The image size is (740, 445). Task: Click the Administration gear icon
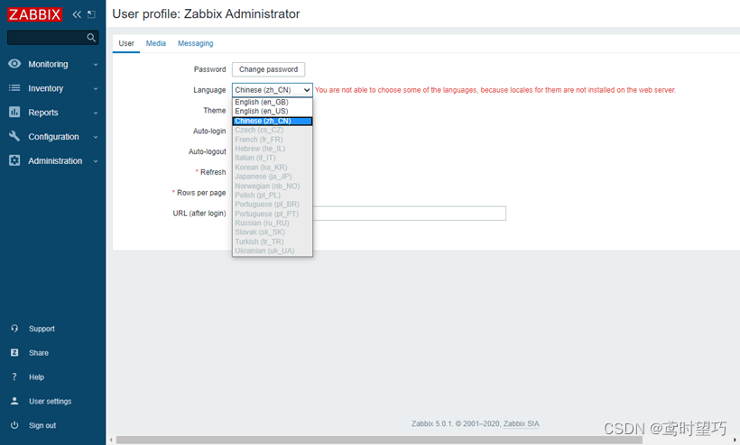[x=14, y=160]
